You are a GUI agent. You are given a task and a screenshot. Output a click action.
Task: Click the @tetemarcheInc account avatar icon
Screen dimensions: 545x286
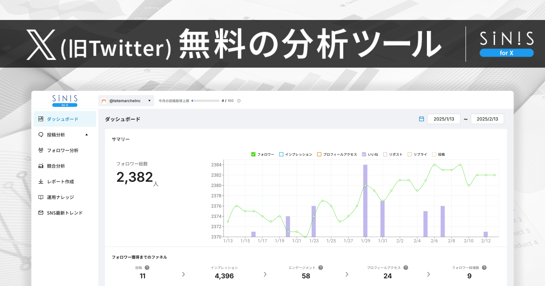click(104, 101)
